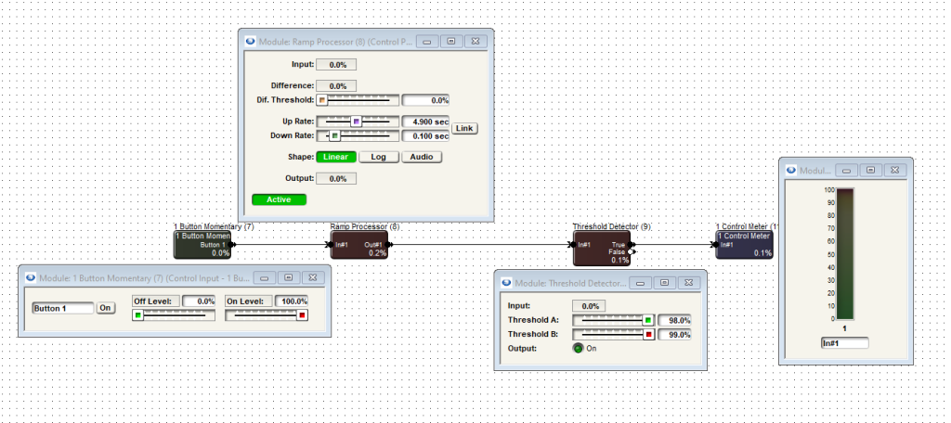Choose the Linear ramp shape
Screen dimensions: 951x423
click(335, 157)
